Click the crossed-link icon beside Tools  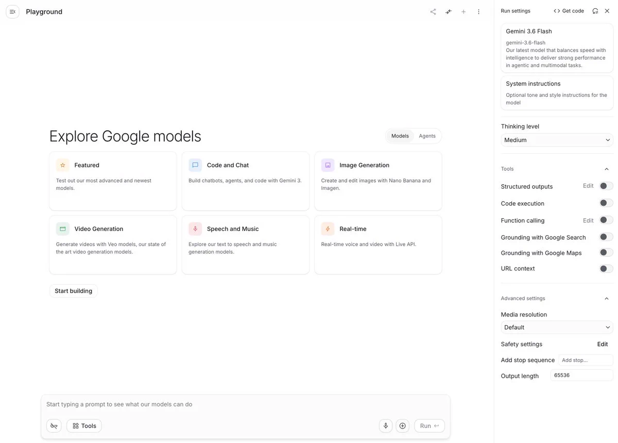[x=54, y=426]
